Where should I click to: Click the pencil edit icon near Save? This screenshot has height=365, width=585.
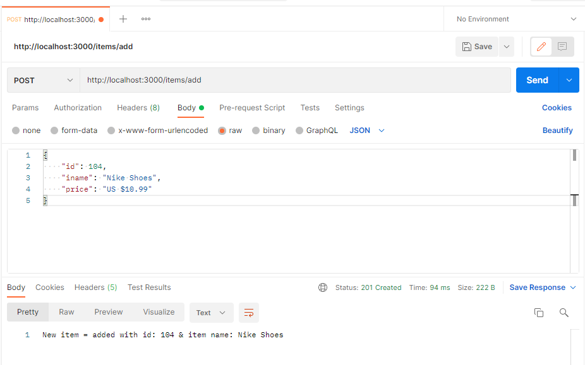tap(541, 46)
